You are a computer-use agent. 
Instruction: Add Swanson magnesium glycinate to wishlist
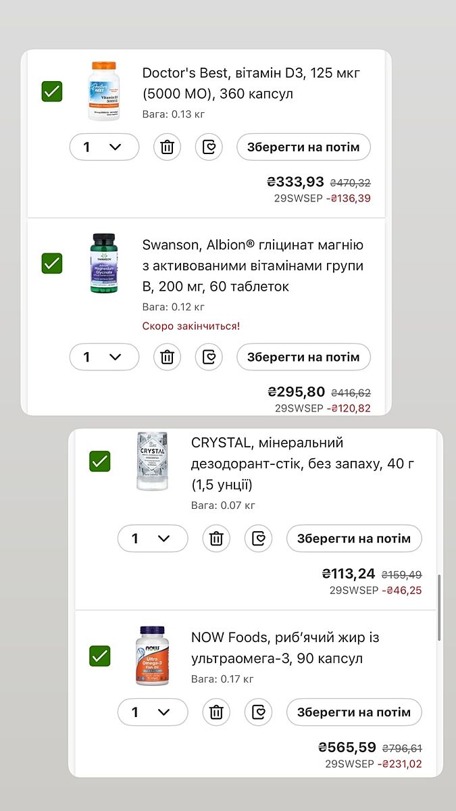point(209,357)
